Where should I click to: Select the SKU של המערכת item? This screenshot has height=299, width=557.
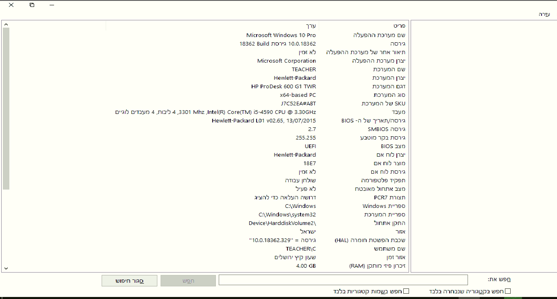click(383, 104)
